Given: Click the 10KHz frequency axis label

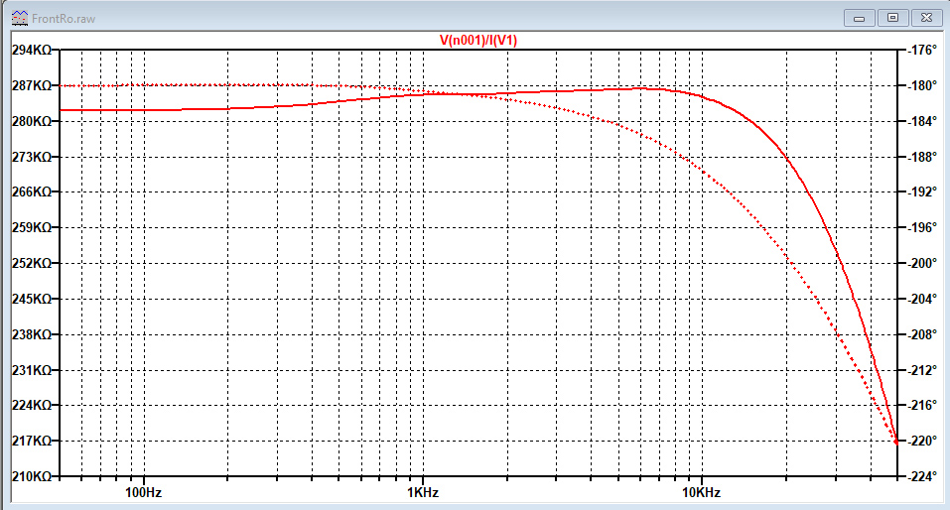Looking at the screenshot, I should (702, 492).
